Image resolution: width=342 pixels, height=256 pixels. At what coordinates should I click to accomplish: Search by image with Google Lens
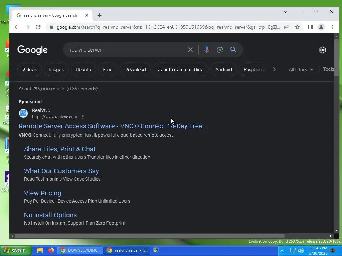220,50
